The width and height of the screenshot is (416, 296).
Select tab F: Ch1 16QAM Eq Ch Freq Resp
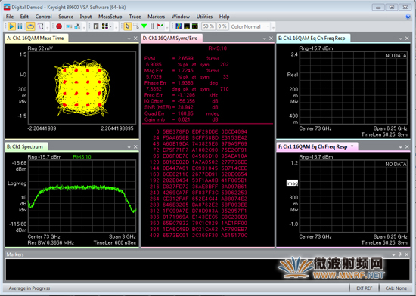click(317, 146)
